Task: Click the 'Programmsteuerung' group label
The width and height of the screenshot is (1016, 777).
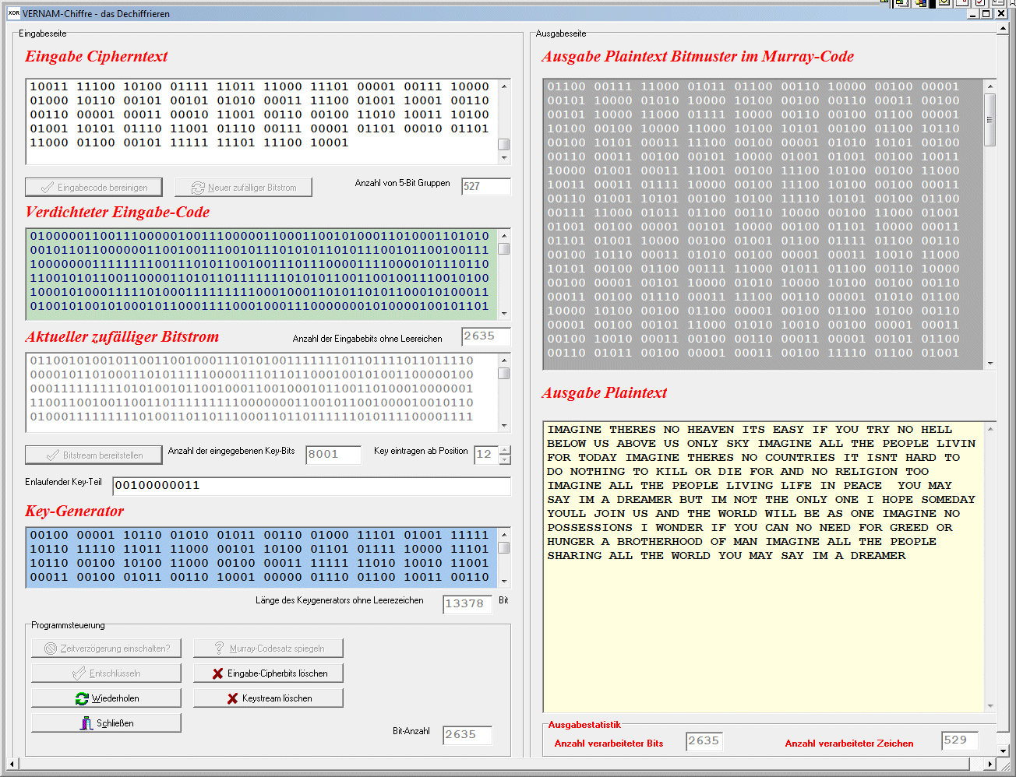Action: (68, 625)
